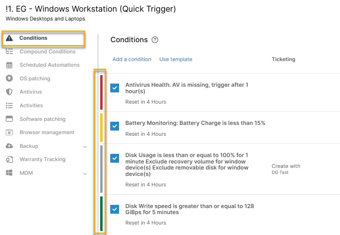Click the Browser management icon
The image size is (340, 235).
tap(9, 133)
